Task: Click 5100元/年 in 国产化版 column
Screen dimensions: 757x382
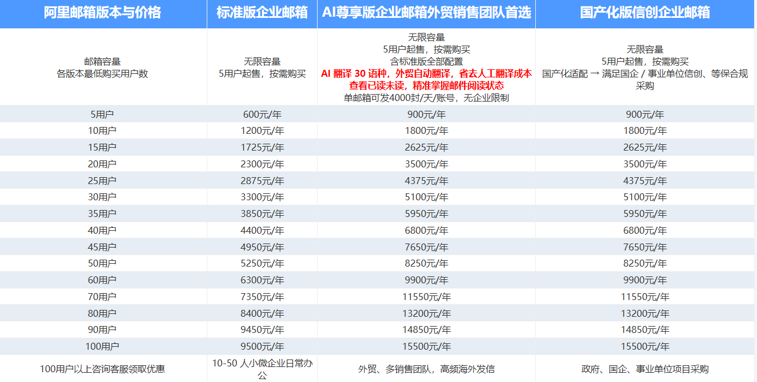Action: coord(646,197)
